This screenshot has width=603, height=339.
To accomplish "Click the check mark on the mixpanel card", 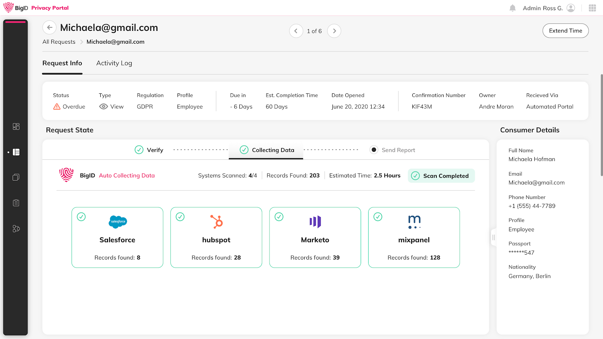I will click(378, 217).
